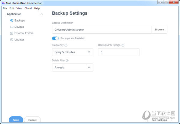Click the Backups Per Design help icon
Image resolution: width=180 pixels, height=124 pixels.
coord(123,45)
